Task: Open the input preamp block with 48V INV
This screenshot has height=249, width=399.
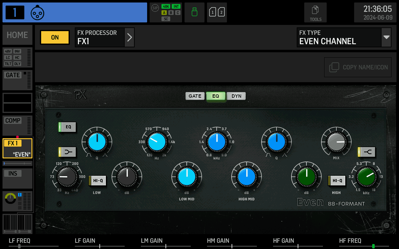Action: pyautogui.click(x=17, y=57)
